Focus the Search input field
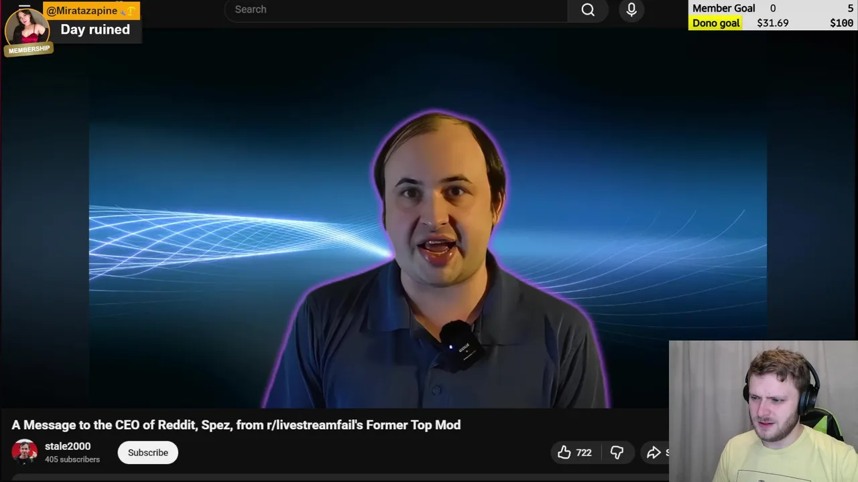The image size is (858, 482). [395, 9]
